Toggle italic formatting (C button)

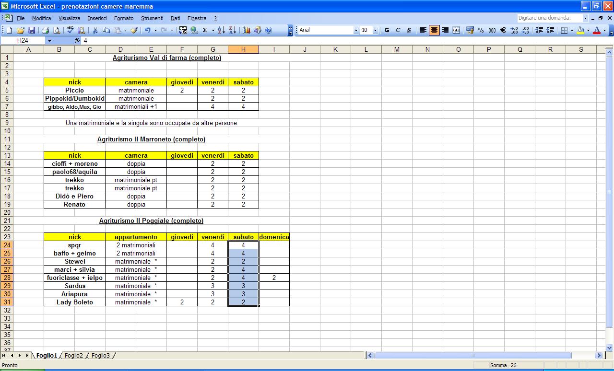click(398, 30)
